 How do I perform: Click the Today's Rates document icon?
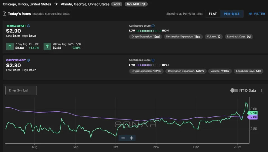point(4,14)
